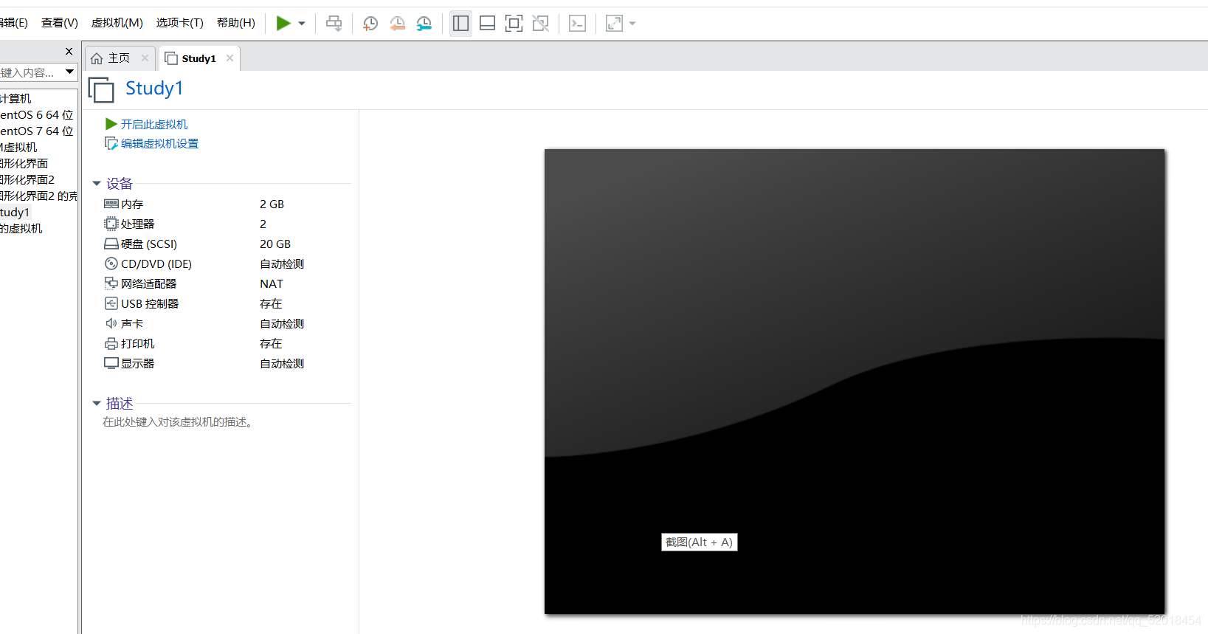Click the unity mode toolbar icon
The height and width of the screenshot is (634, 1208).
point(540,24)
